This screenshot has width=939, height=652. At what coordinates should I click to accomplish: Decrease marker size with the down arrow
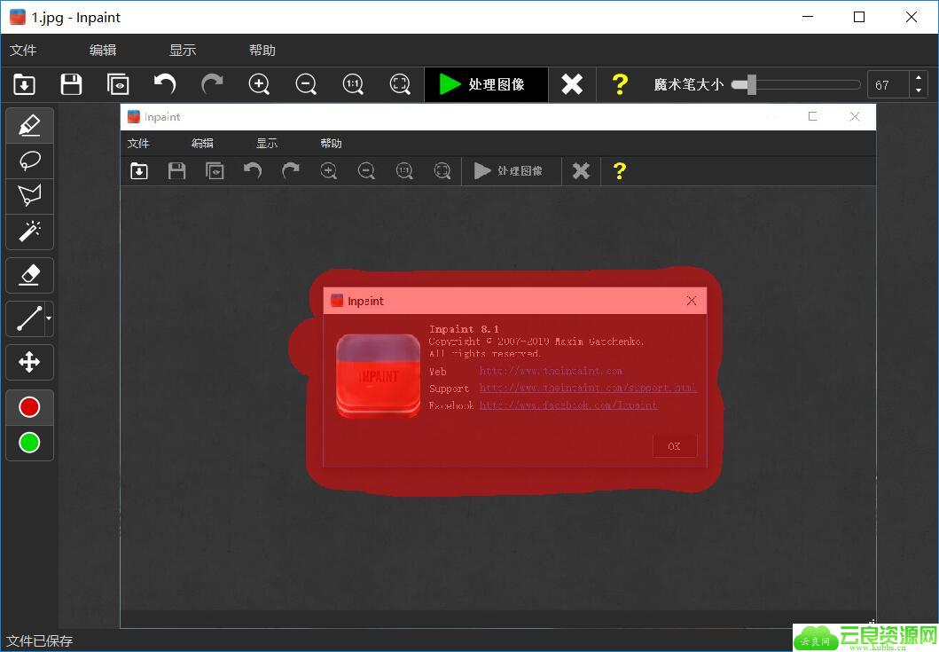pyautogui.click(x=919, y=91)
